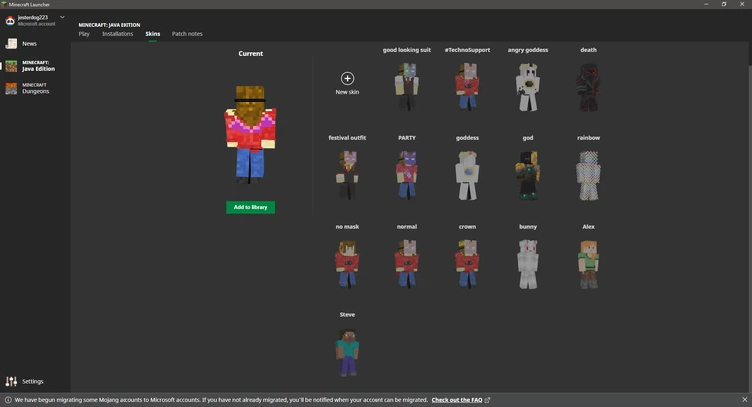The image size is (752, 407).
Task: Expand the account dropdown chevron
Action: [x=62, y=17]
